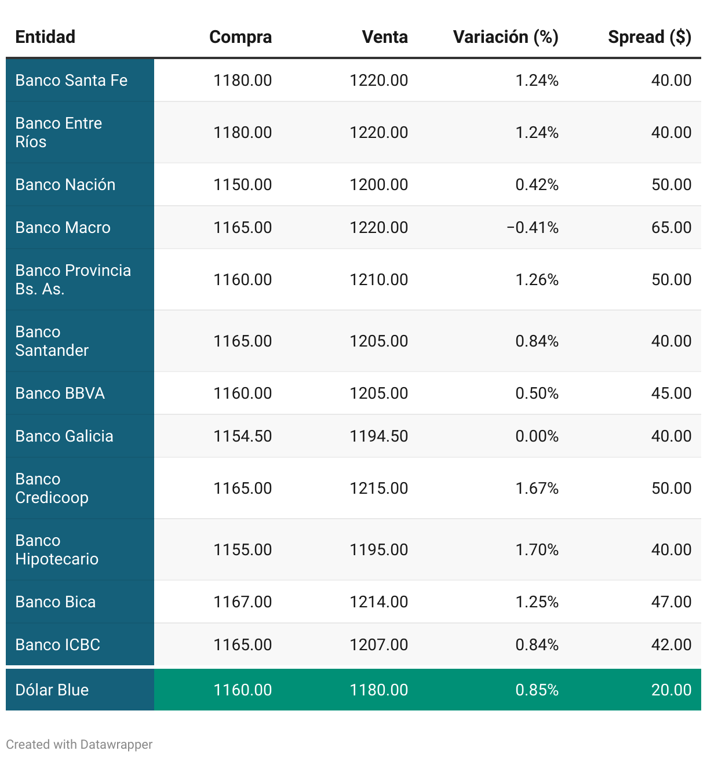This screenshot has height=758, width=707.
Task: Click the Banco Nación entity cell
Action: 65,185
